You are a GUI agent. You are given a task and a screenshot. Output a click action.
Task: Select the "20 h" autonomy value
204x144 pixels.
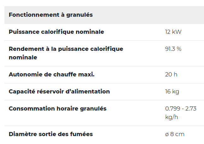(171, 75)
